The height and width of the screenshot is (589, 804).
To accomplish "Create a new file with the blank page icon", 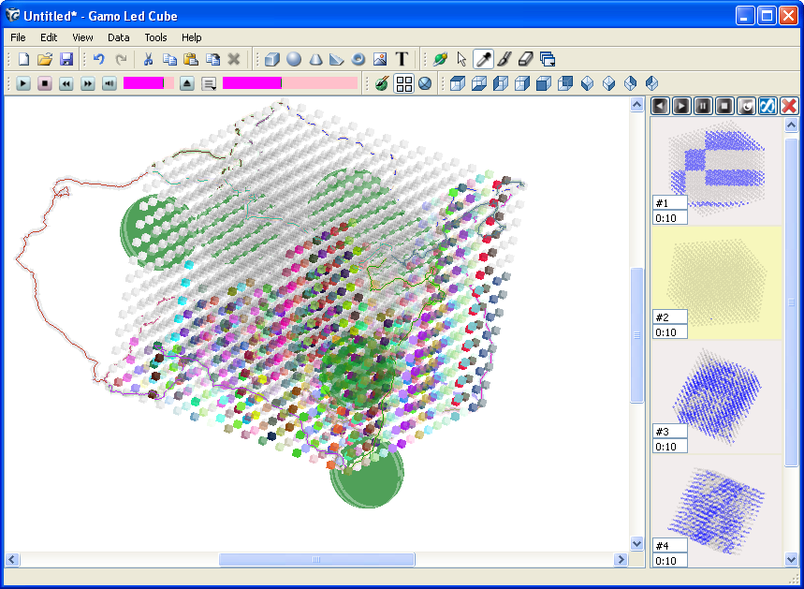I will point(23,60).
